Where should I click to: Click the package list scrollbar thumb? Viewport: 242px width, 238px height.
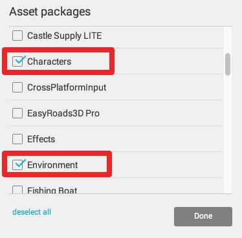228,64
